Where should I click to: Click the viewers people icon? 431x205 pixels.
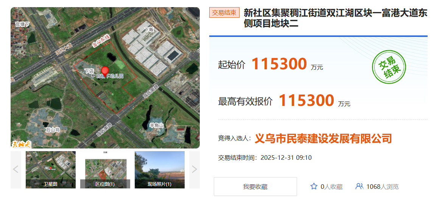(x=359, y=187)
